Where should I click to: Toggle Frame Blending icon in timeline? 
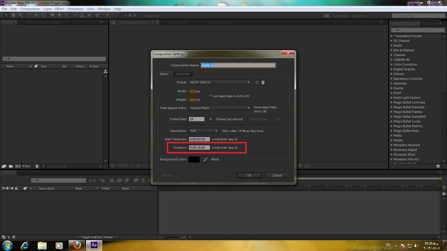pos(119,181)
